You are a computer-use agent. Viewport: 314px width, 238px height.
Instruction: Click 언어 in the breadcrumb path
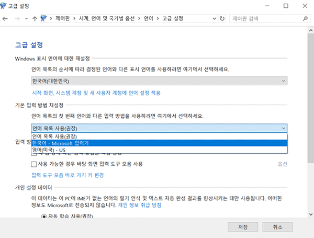(149, 19)
